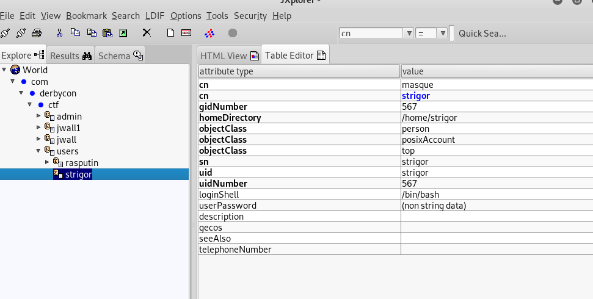Click the blank page new entry icon
The height and width of the screenshot is (299, 593).
click(171, 33)
